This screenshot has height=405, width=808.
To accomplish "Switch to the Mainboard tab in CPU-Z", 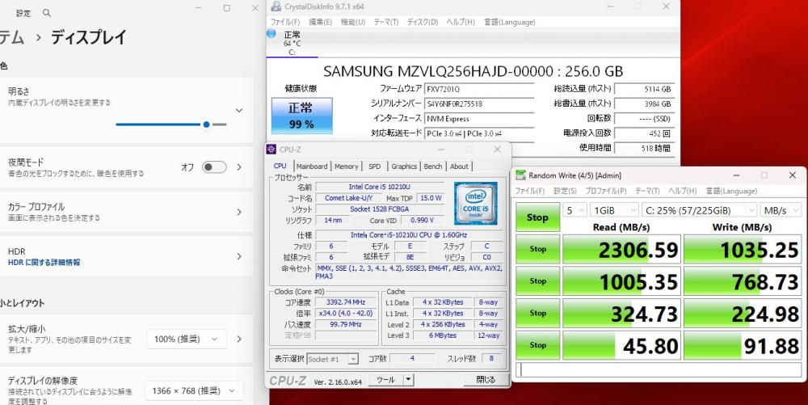I will point(312,167).
